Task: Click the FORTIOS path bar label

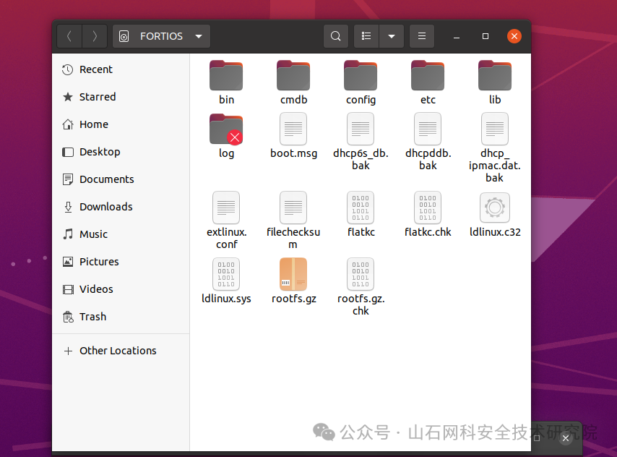Action: (161, 36)
